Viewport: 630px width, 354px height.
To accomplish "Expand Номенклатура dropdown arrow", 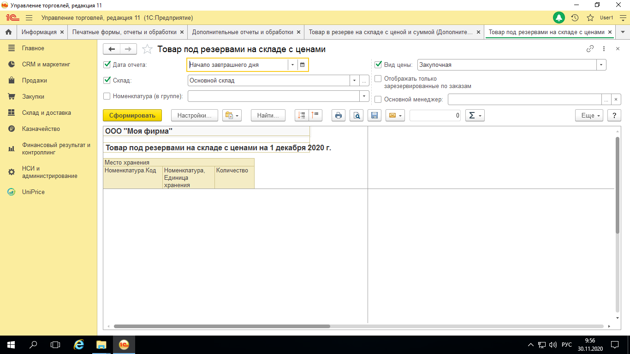I will (364, 96).
